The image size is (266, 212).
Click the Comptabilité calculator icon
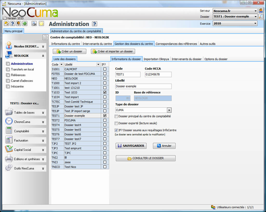9,131
